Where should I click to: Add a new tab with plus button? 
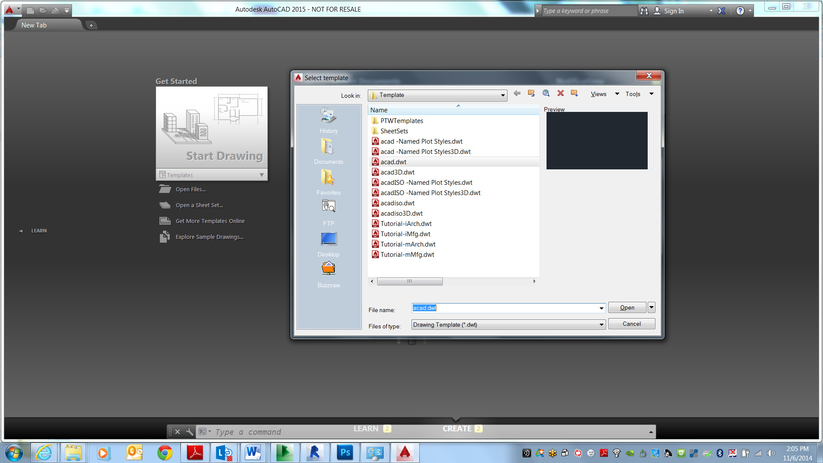click(x=91, y=25)
